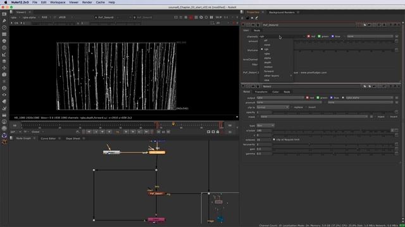Toggle red channel in Pxf_Distort2 panel

pos(308,37)
